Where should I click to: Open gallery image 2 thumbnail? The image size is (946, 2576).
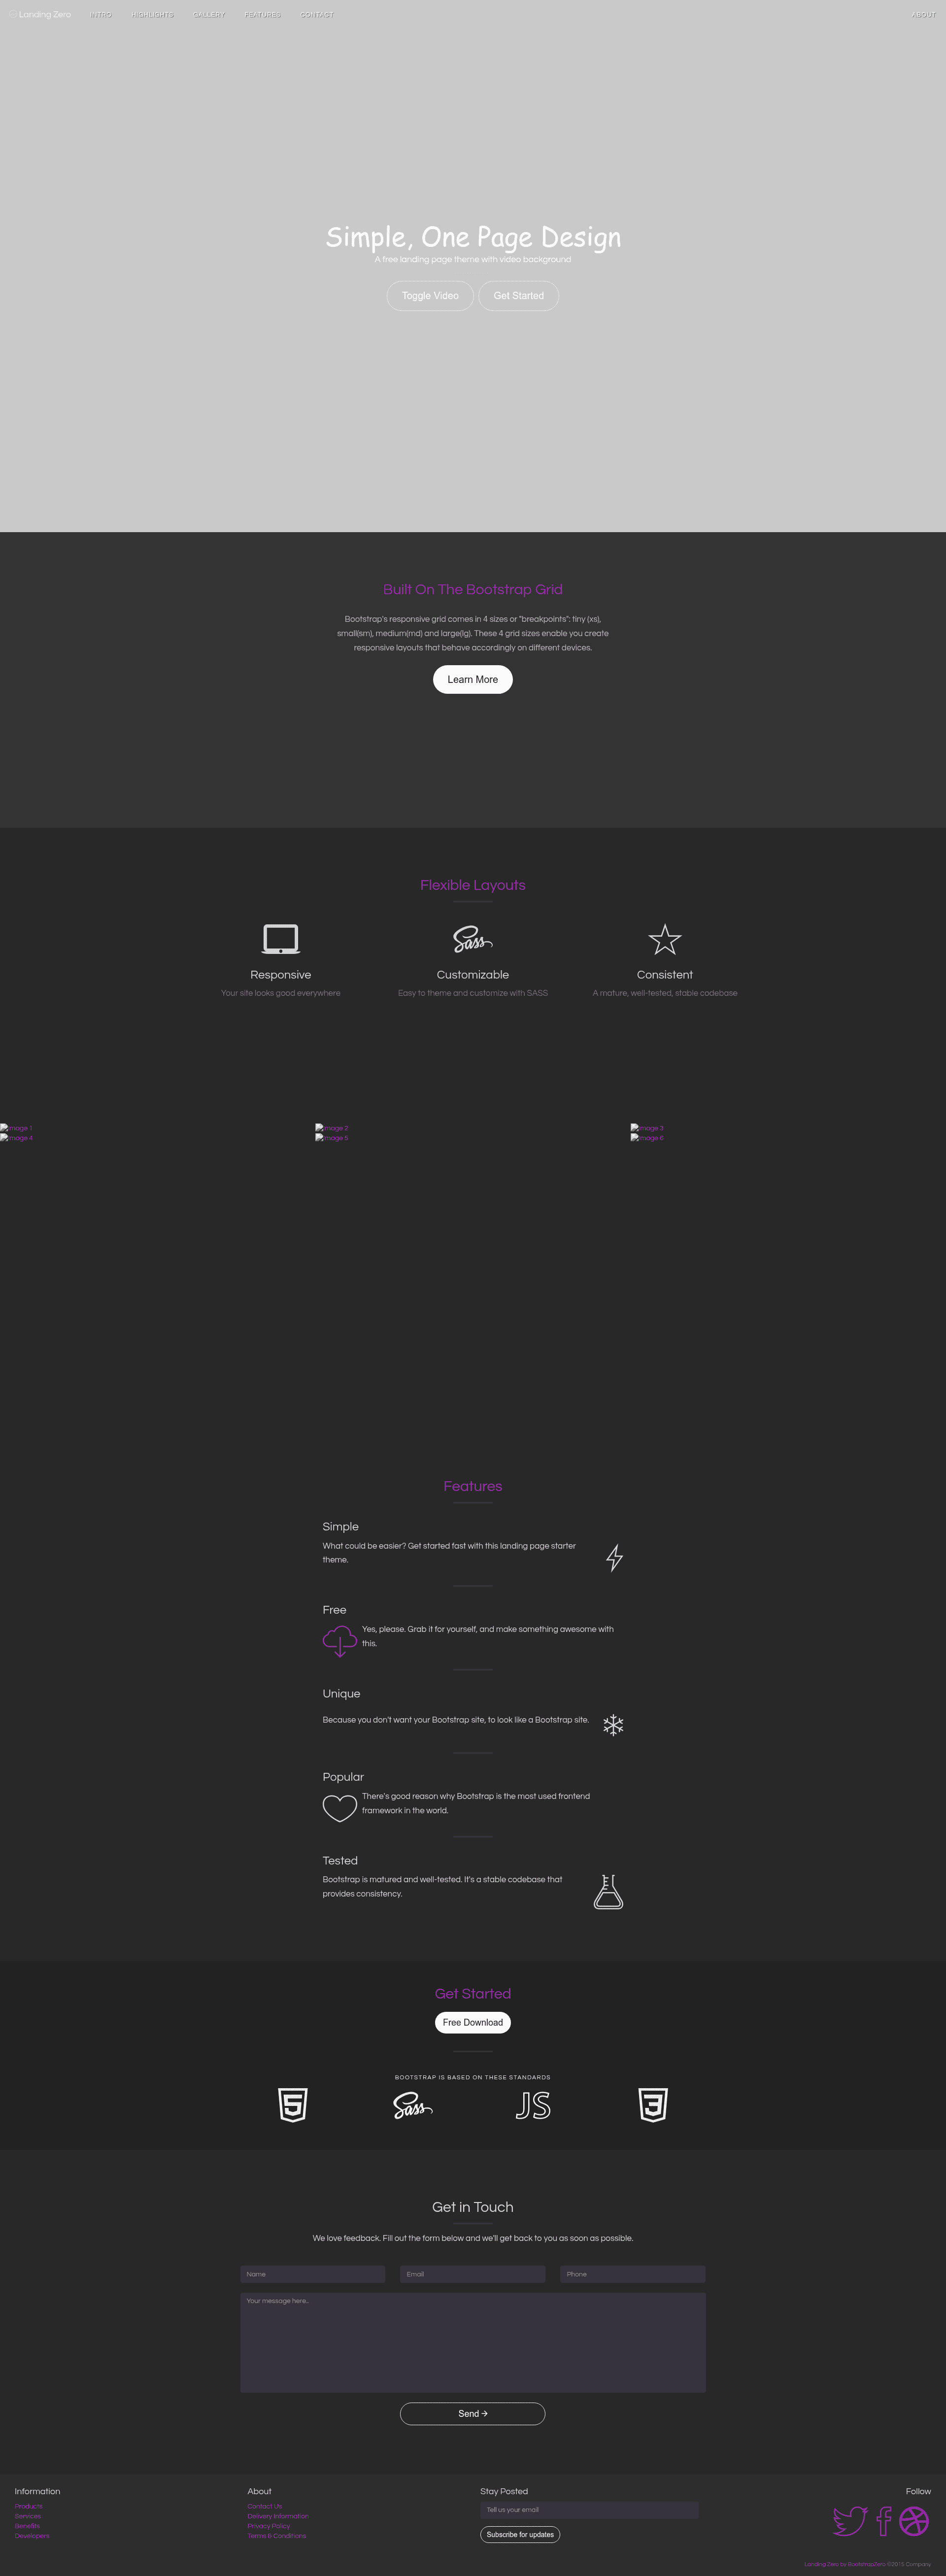332,1128
